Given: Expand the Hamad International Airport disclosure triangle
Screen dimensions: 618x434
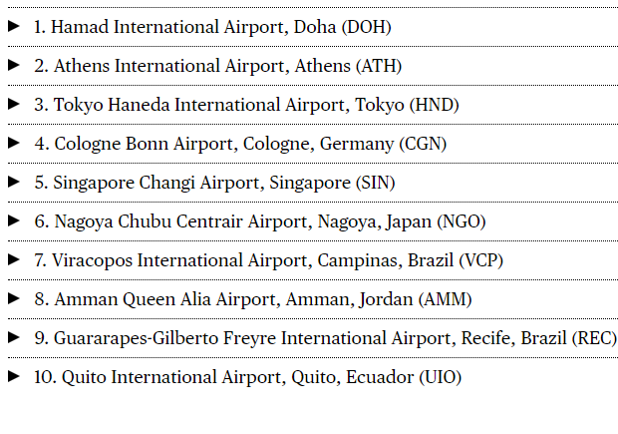Looking at the screenshot, I should pos(14,27).
